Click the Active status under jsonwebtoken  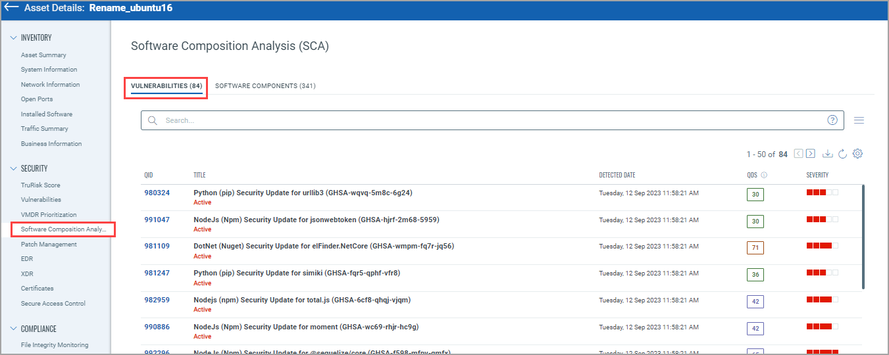pyautogui.click(x=202, y=229)
